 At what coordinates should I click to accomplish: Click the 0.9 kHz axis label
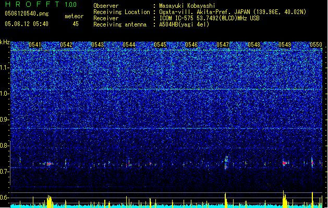[x=5, y=120]
